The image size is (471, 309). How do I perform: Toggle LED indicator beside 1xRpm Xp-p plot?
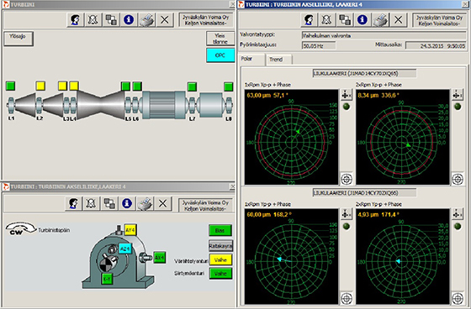coord(347,107)
